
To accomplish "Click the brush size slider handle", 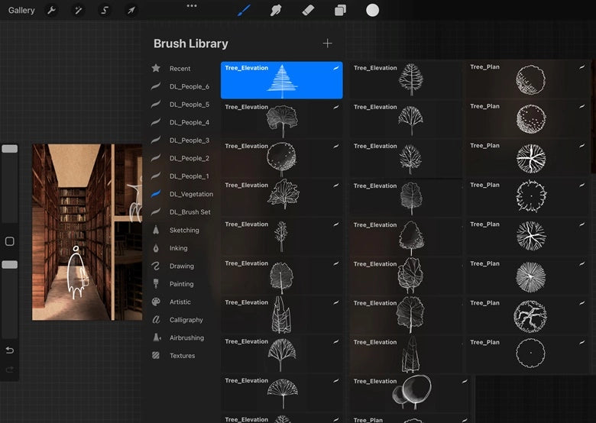I will (x=9, y=149).
